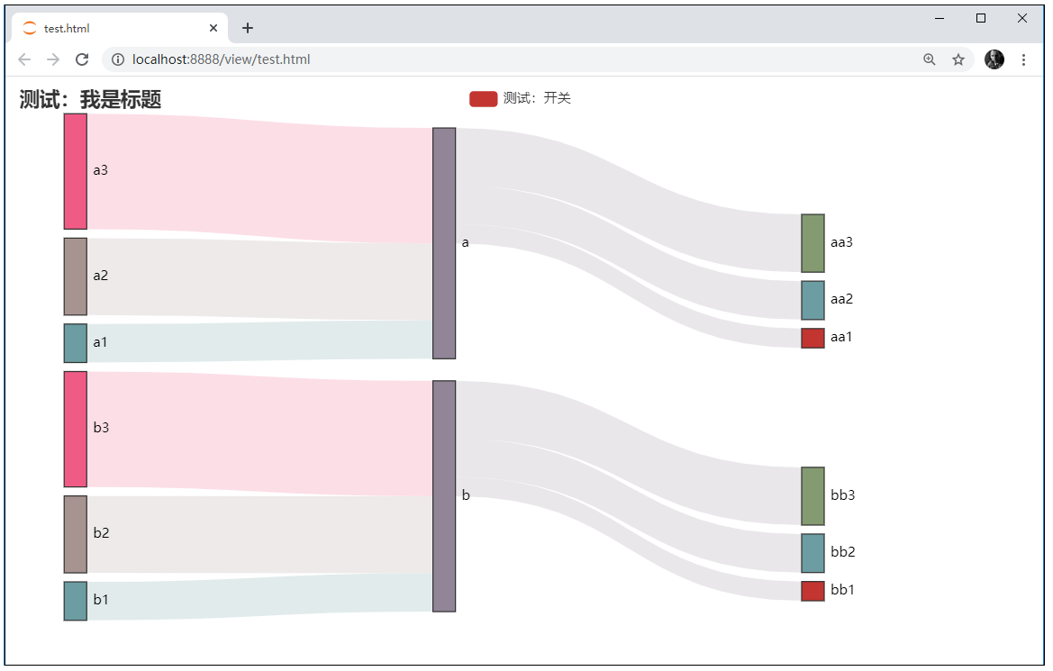Screen dimensions: 1053x671
Task: Toggle the red 测试：开关 legend switch
Action: (483, 98)
